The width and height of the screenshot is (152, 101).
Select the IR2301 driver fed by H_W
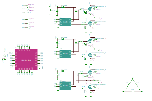click(x=65, y=86)
